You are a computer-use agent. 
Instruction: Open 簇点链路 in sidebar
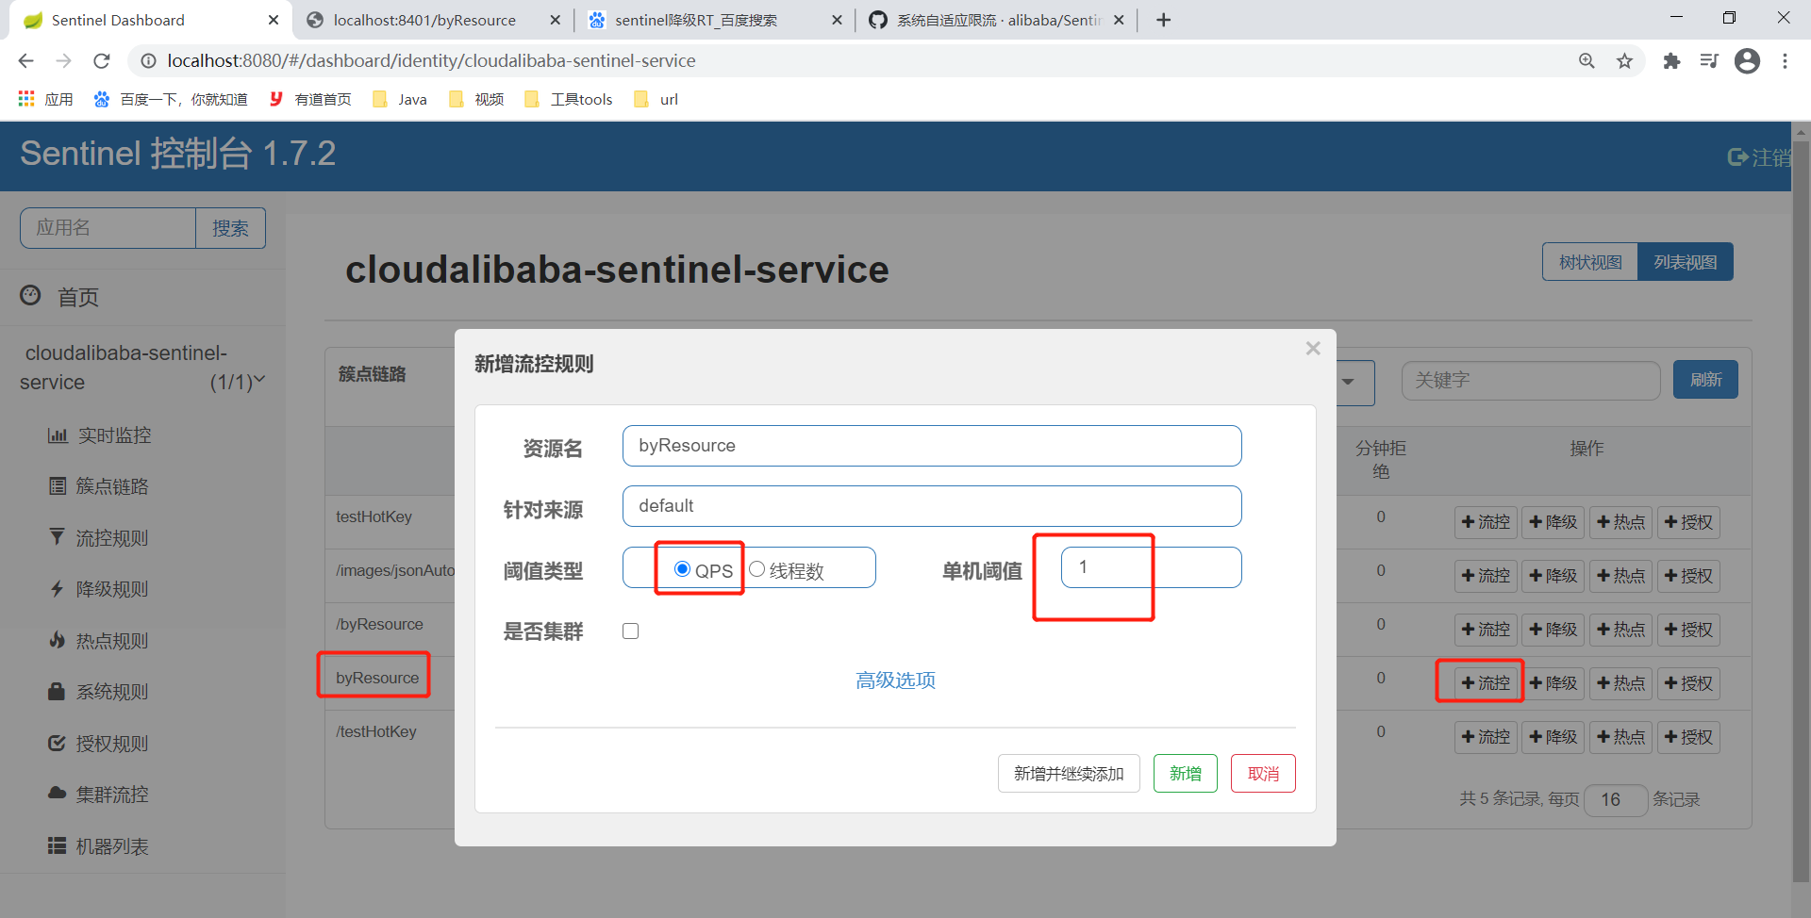point(99,486)
